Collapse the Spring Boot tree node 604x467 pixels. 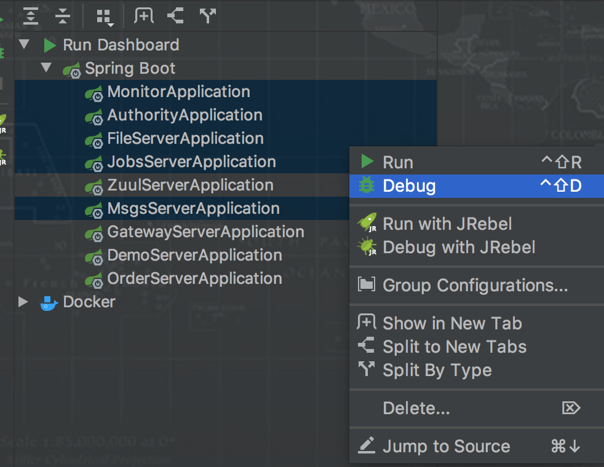pos(46,68)
